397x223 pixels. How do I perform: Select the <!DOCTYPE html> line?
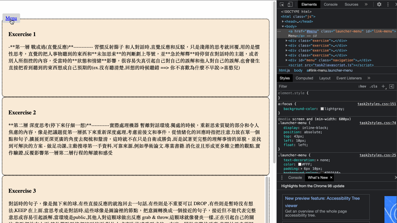click(296, 12)
